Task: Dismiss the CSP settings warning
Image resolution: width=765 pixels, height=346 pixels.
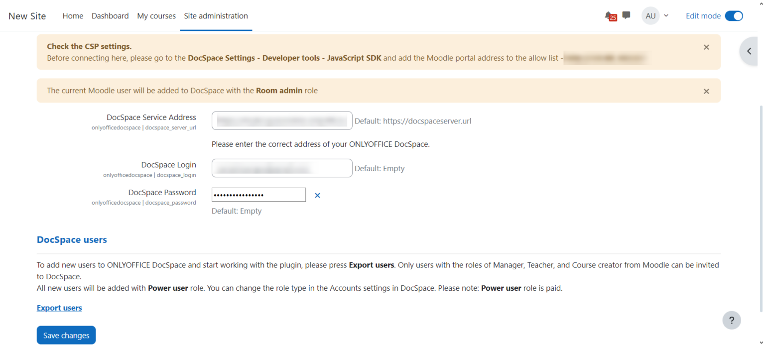Action: coord(706,47)
